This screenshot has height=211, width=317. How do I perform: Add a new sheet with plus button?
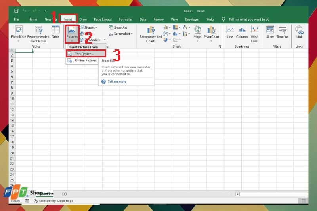(x=64, y=194)
